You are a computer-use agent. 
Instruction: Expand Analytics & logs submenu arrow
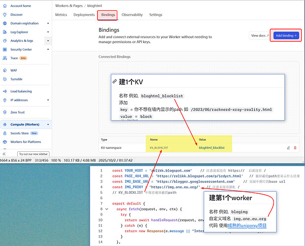48,41
